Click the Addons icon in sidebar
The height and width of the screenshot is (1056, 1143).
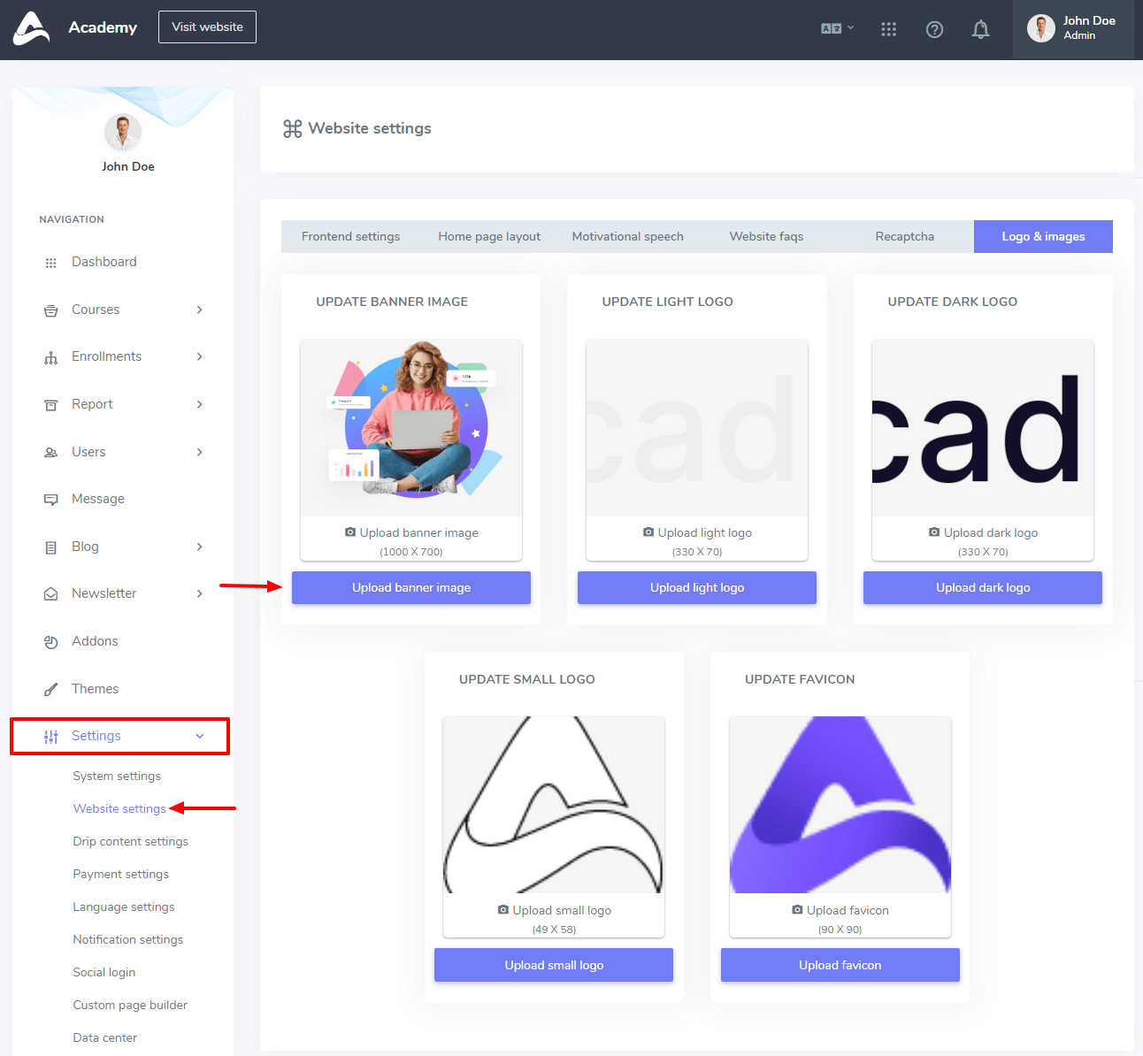[x=50, y=642]
